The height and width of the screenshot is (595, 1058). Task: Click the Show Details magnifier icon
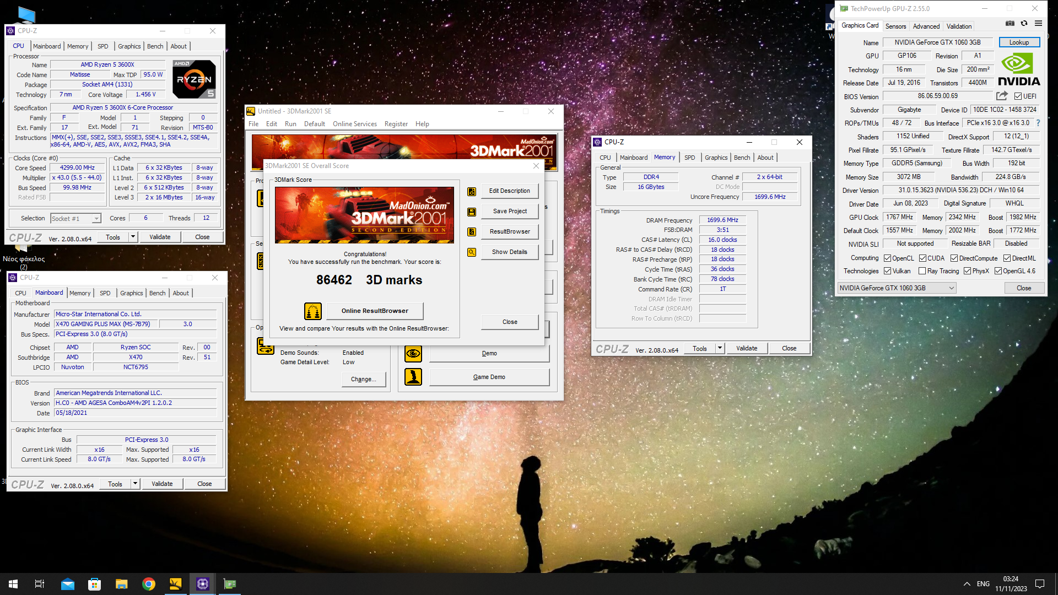tap(472, 252)
